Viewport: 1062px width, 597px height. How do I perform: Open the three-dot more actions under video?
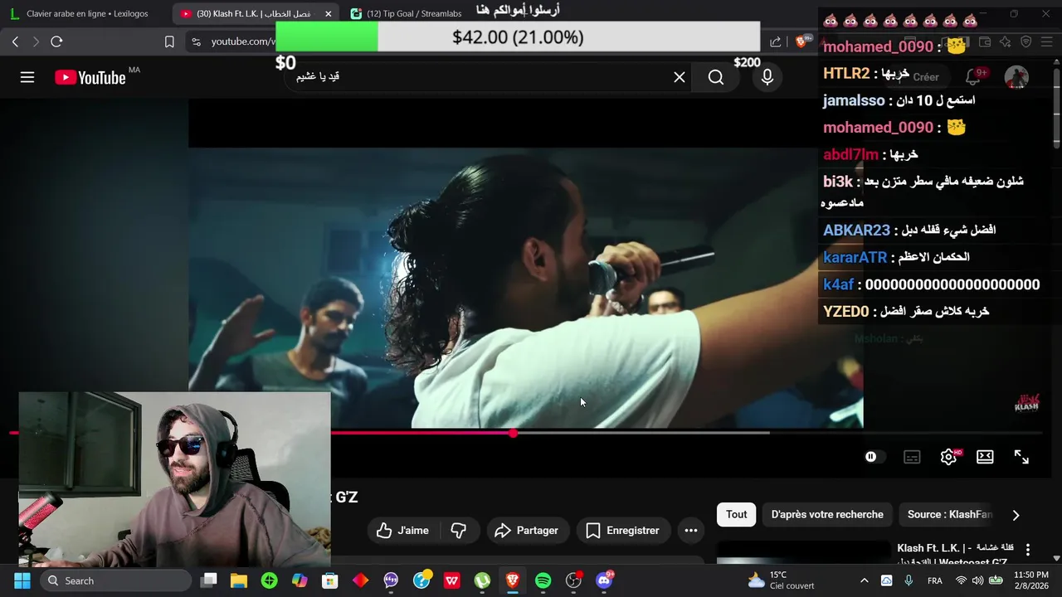690,531
